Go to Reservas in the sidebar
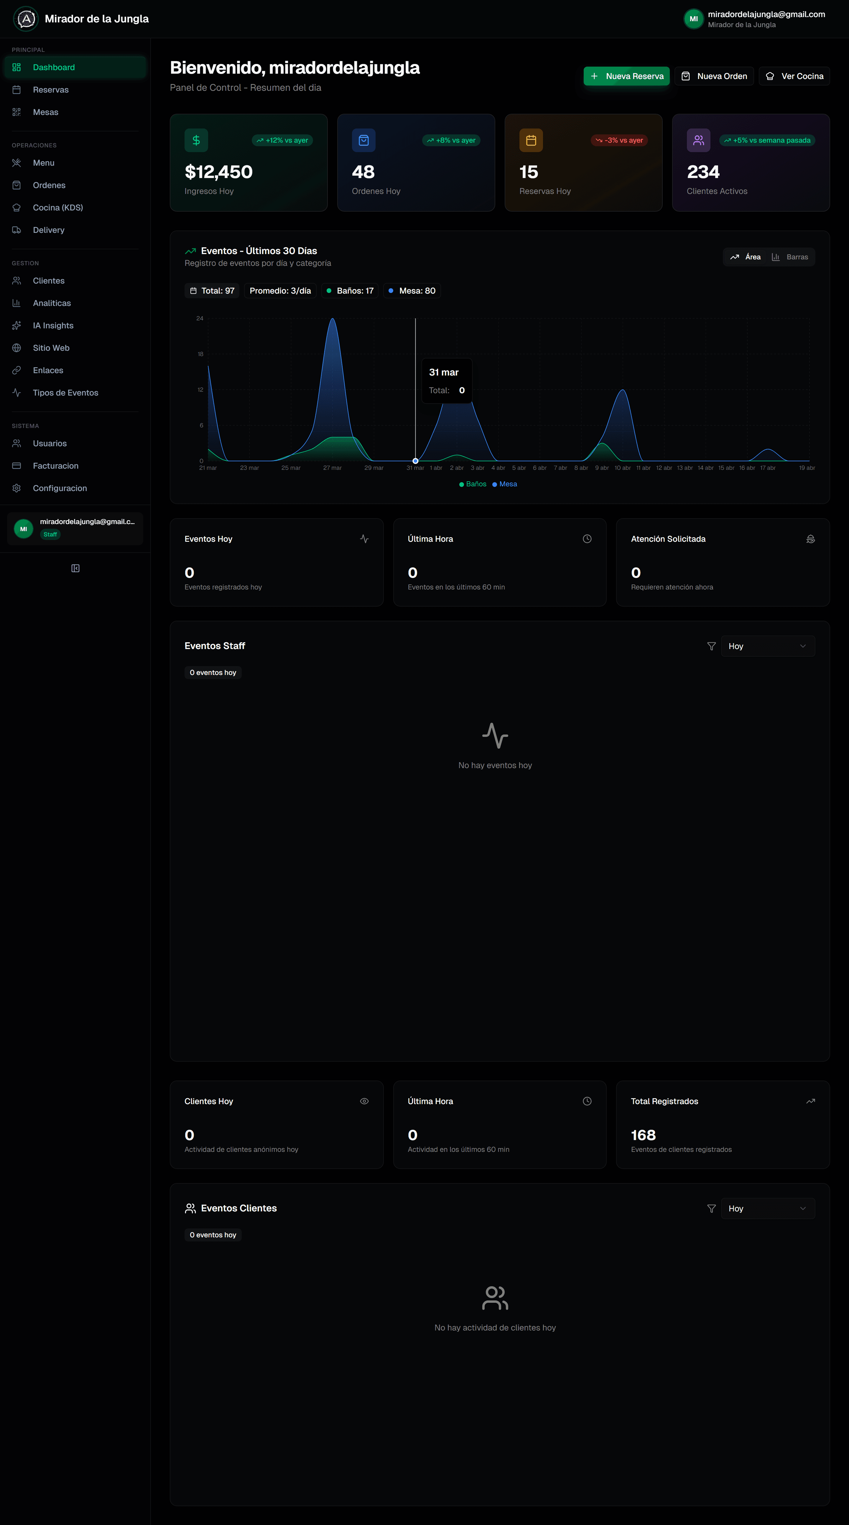This screenshot has height=1525, width=849. coord(75,90)
